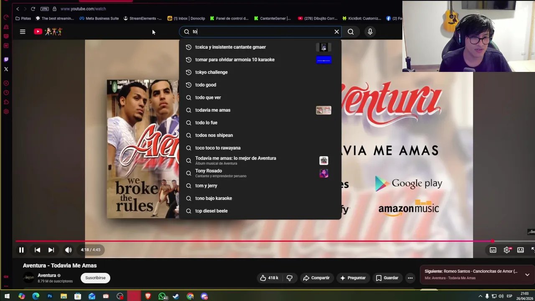Image resolution: width=535 pixels, height=301 pixels.
Task: Open the StreamElements bookmark
Action: [142, 18]
